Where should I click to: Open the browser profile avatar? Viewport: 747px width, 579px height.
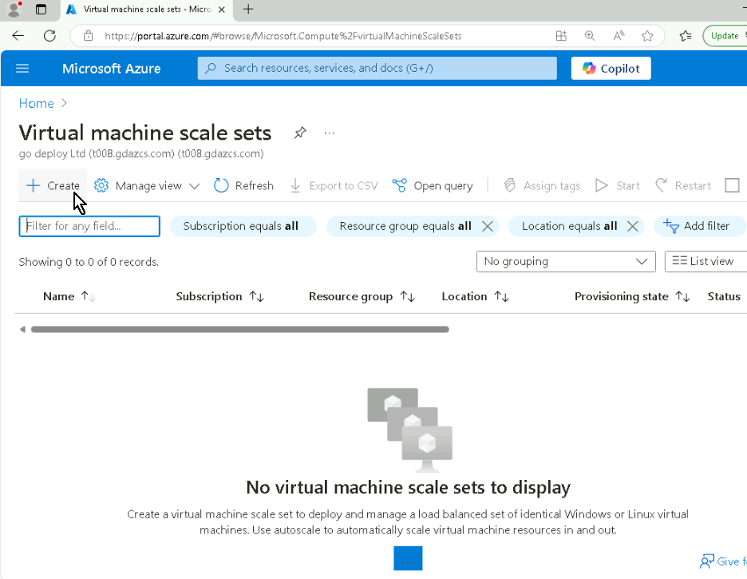[x=14, y=9]
